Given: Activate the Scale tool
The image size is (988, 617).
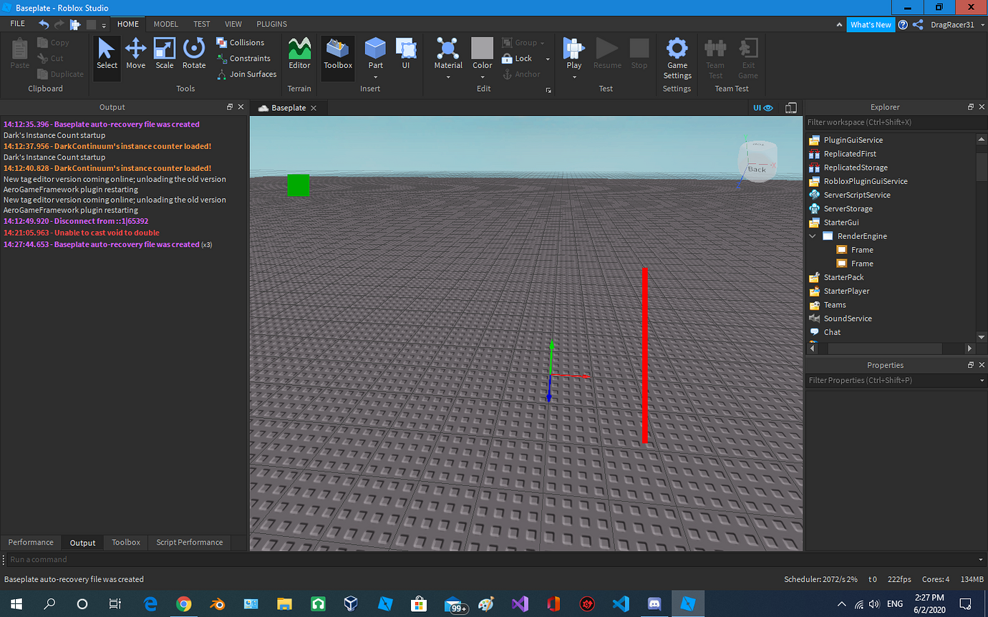Looking at the screenshot, I should (165, 54).
